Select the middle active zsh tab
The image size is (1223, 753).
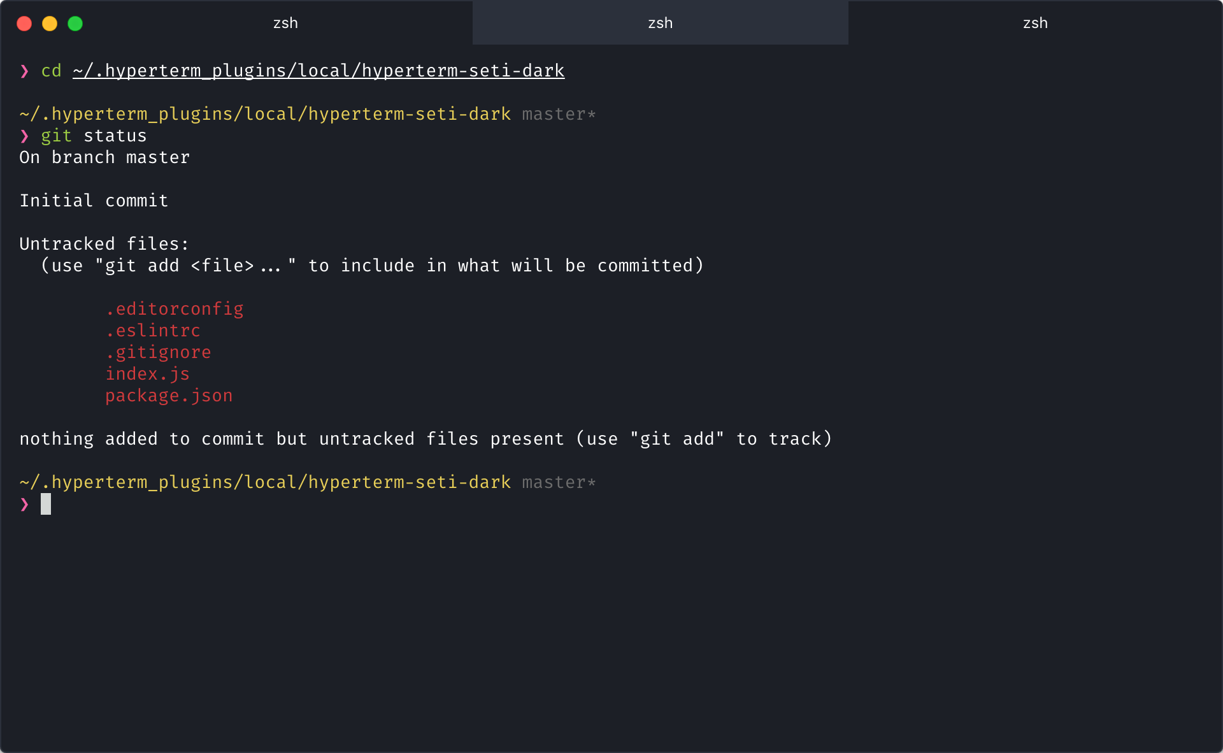point(660,23)
